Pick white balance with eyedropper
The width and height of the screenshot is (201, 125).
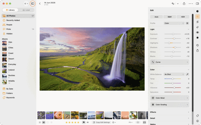[187, 74]
